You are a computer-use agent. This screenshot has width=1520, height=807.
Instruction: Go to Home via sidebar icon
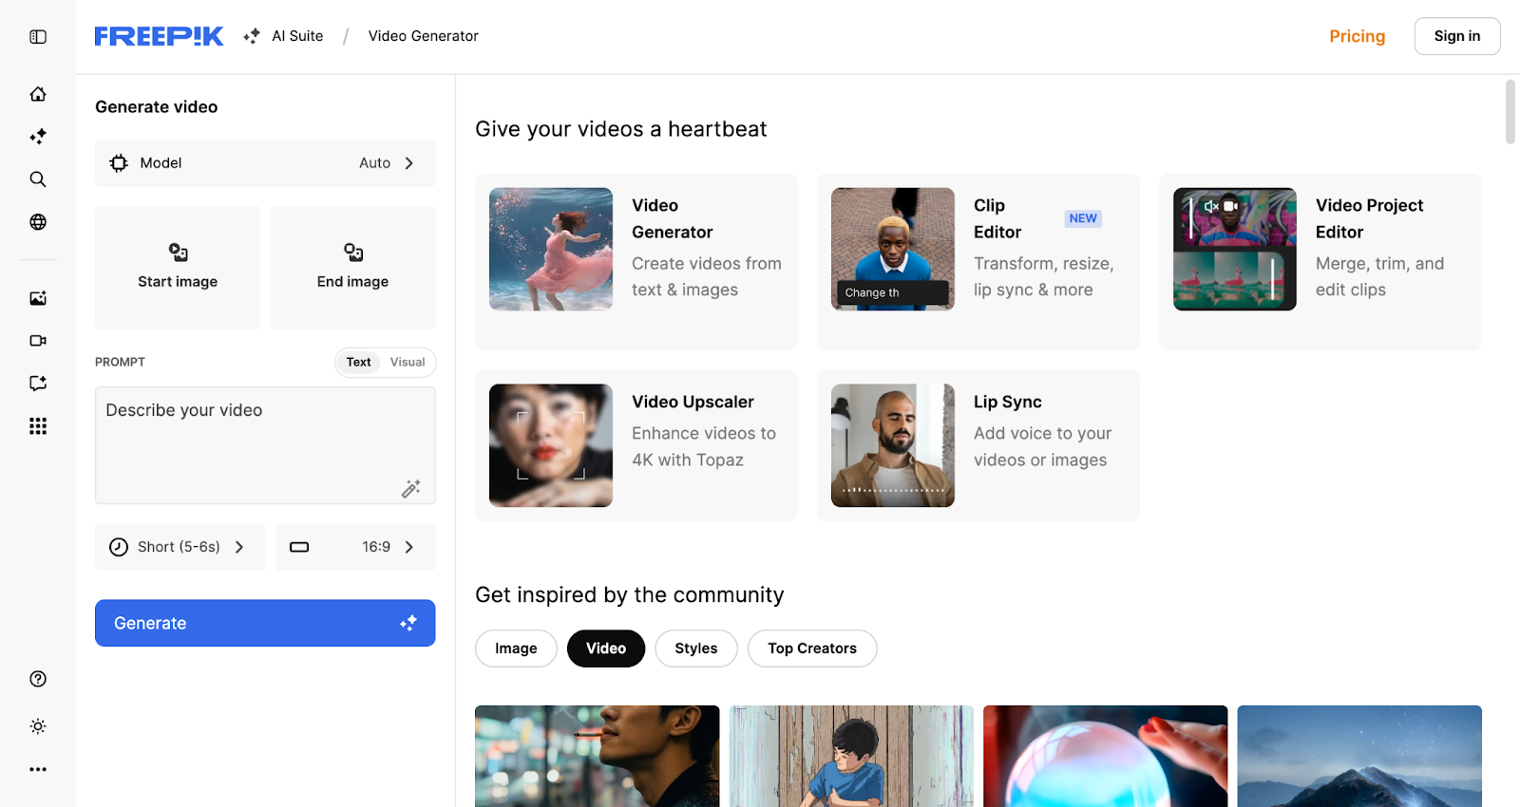38,94
